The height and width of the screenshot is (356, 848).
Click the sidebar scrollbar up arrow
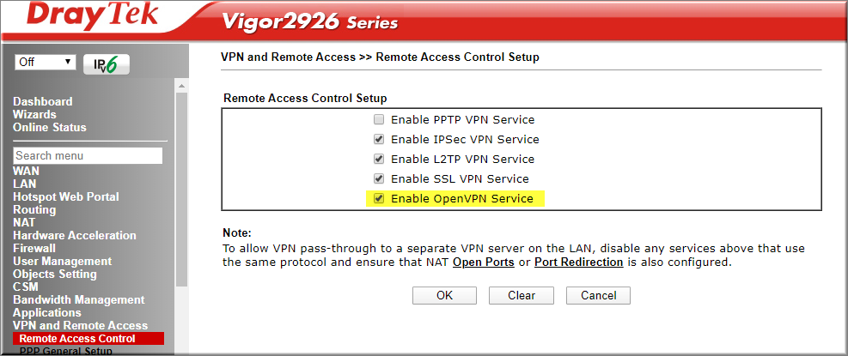coord(182,87)
